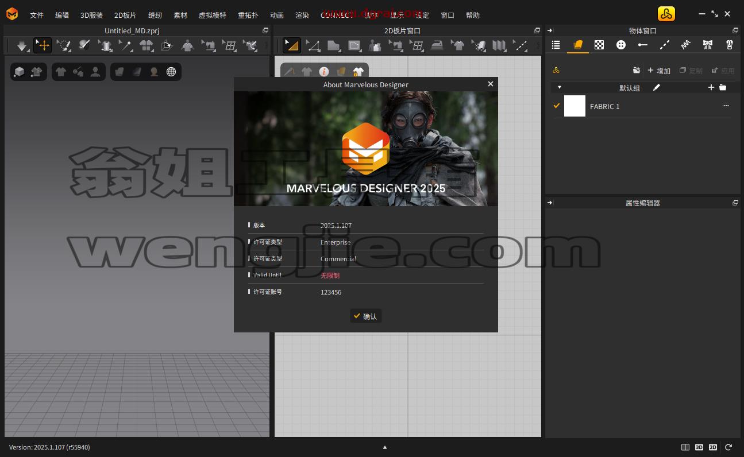The height and width of the screenshot is (457, 744).
Task: Click the internal rectangle tool in 2D toolbar
Action: (x=354, y=45)
